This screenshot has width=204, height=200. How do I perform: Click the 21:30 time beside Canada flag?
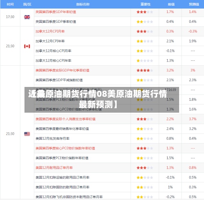(x=10, y=46)
